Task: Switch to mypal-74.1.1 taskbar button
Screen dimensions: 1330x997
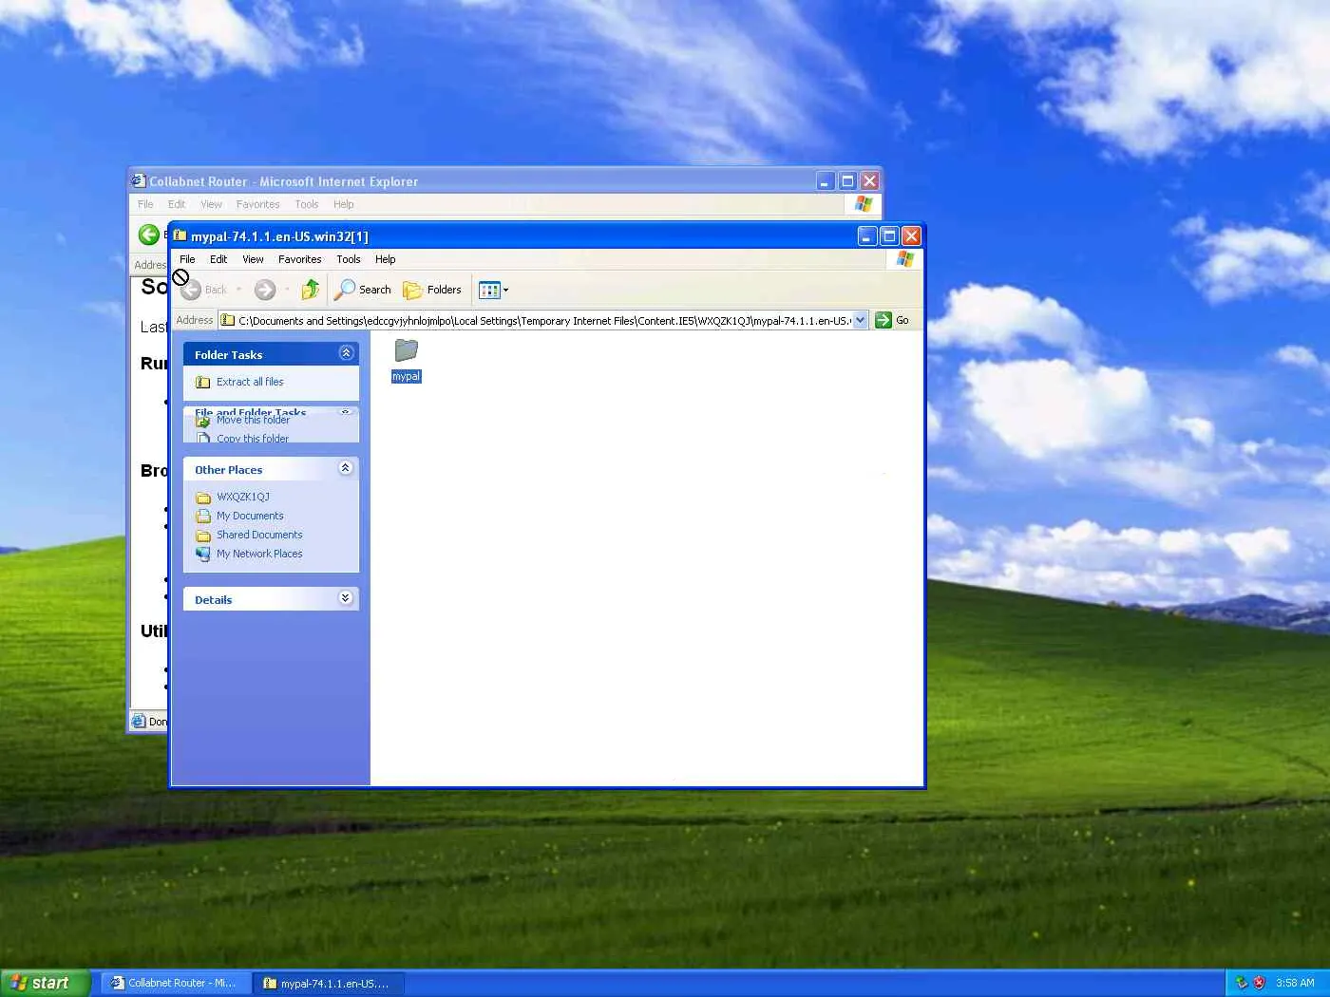Action: [329, 983]
